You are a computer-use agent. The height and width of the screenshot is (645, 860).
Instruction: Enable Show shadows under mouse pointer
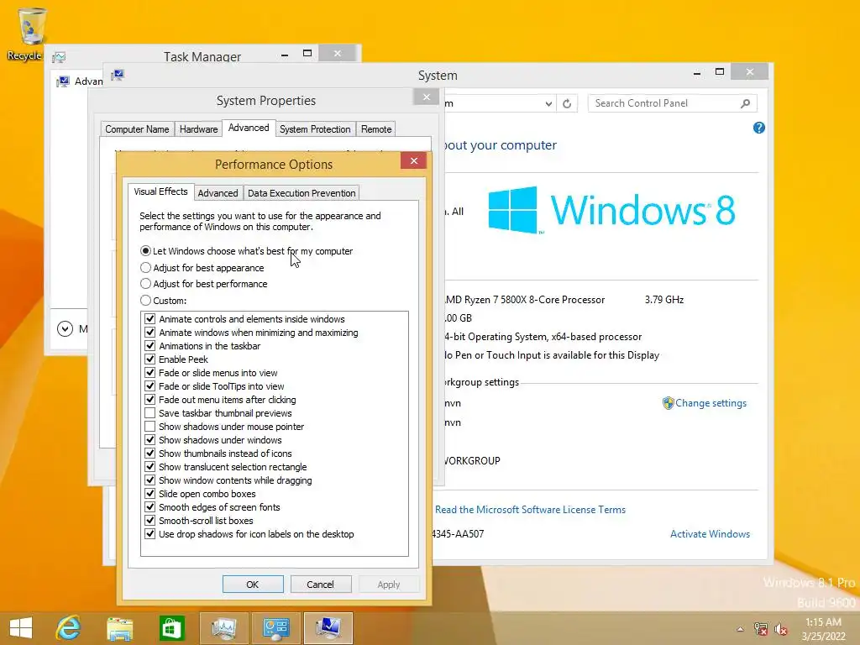click(149, 426)
